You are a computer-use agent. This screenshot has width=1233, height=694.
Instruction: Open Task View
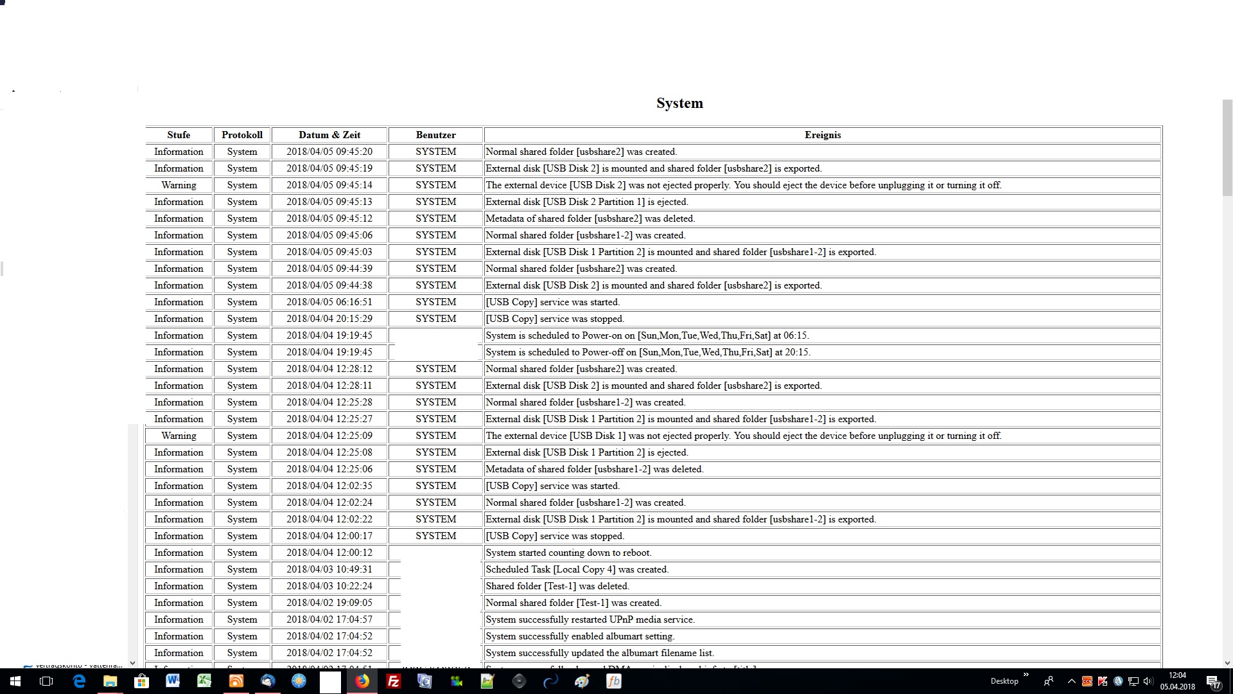point(46,681)
